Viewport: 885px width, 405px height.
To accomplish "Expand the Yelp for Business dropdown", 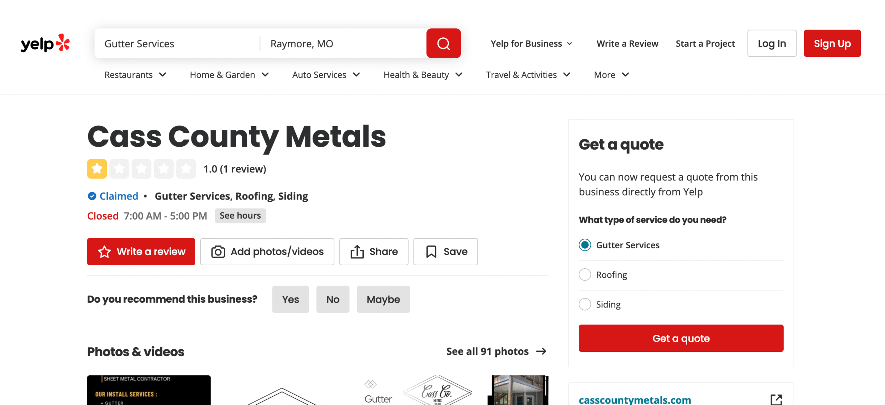I will (x=531, y=44).
